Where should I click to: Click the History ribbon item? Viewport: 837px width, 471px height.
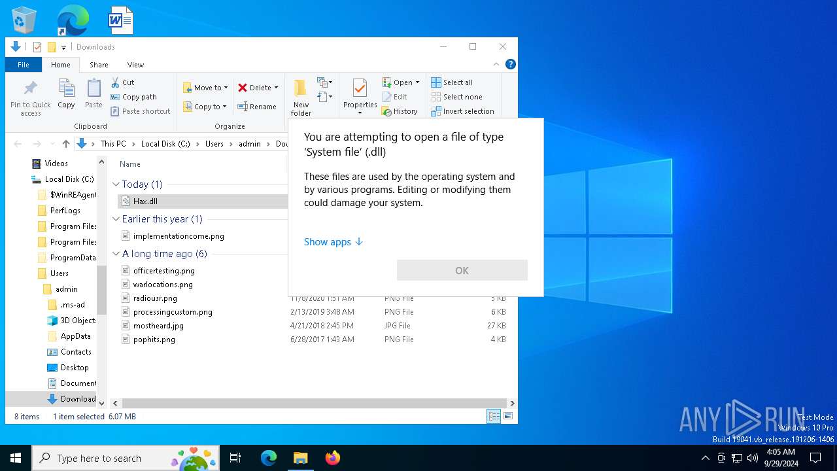[x=400, y=111]
